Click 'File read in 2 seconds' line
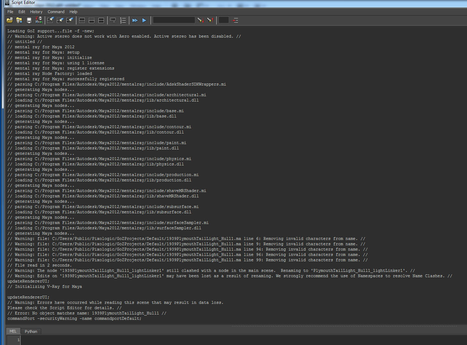The image size is (467, 345). point(39,265)
